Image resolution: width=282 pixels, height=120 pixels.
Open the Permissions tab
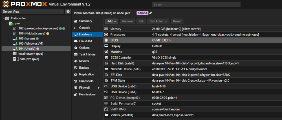[87, 94]
